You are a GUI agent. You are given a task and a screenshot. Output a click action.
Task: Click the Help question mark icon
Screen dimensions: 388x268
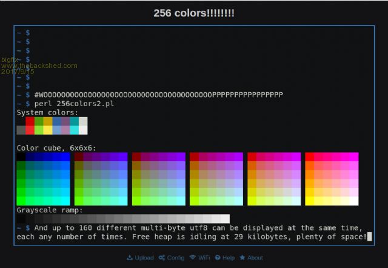pyautogui.click(x=218, y=258)
